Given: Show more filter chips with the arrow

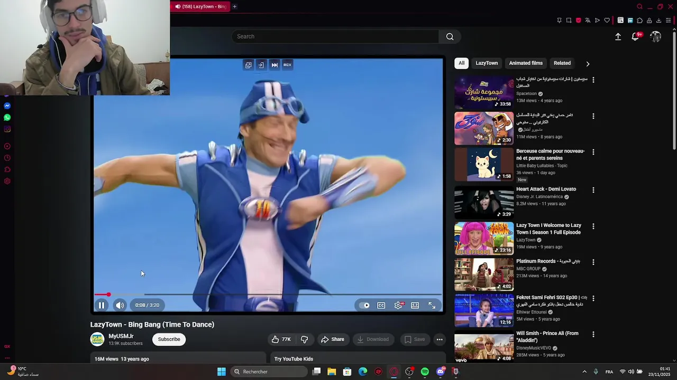Looking at the screenshot, I should (x=588, y=63).
